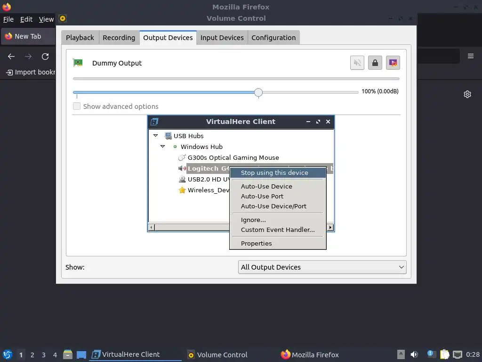This screenshot has width=482, height=362.
Task: Open the Firefox new tab settings gear
Action: coord(467,94)
